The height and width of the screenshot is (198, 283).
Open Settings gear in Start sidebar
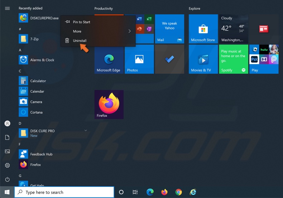point(8,165)
